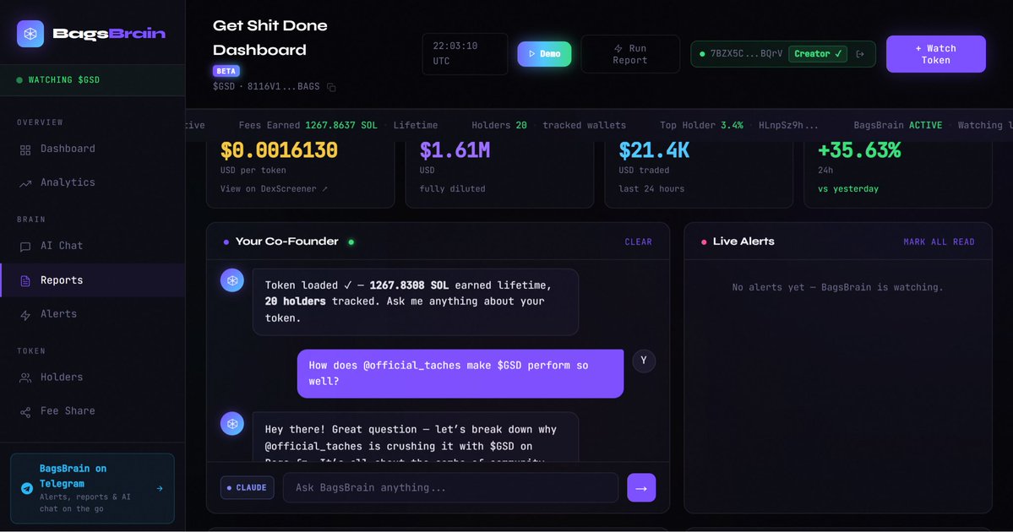
Task: Click the $0.0016130 price value
Action: (x=279, y=150)
